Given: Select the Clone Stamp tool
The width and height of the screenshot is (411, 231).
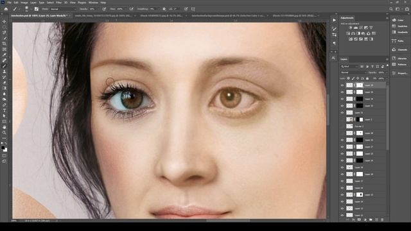Looking at the screenshot, I should tap(4, 71).
